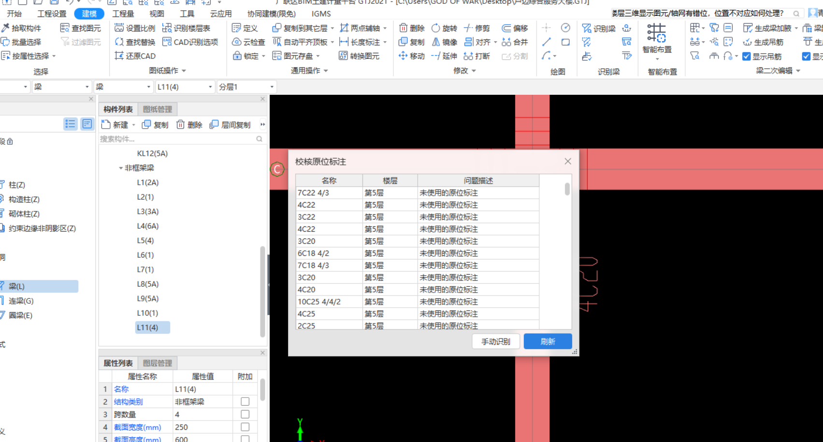The width and height of the screenshot is (823, 442).
Task: Open 查找图元 find element tool
Action: click(x=81, y=28)
